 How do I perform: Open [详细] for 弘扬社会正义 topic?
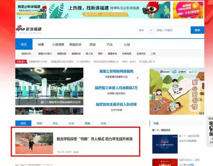point(191,165)
